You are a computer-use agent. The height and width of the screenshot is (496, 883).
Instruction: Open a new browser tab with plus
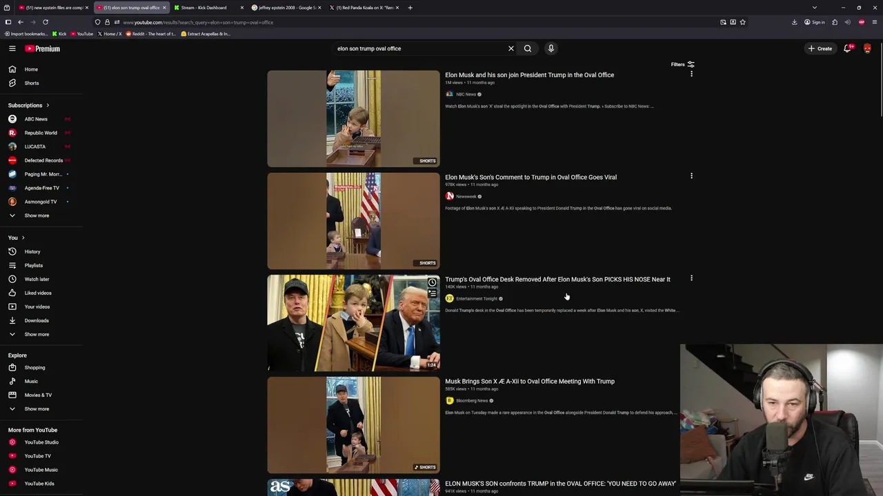point(410,8)
